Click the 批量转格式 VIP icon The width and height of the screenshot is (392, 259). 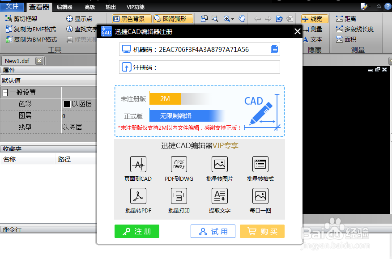coord(260,164)
